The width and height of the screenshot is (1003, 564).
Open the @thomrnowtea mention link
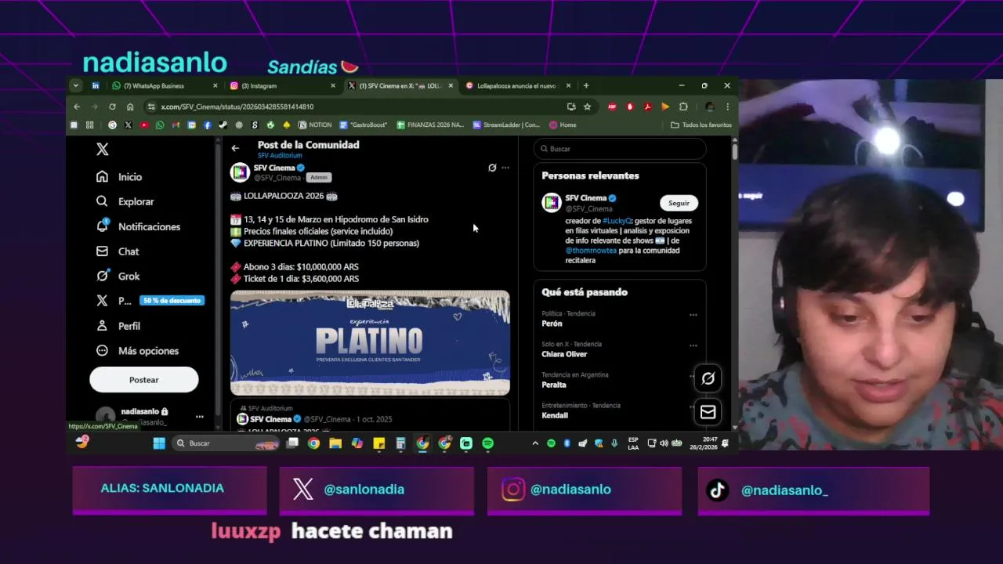tap(591, 251)
